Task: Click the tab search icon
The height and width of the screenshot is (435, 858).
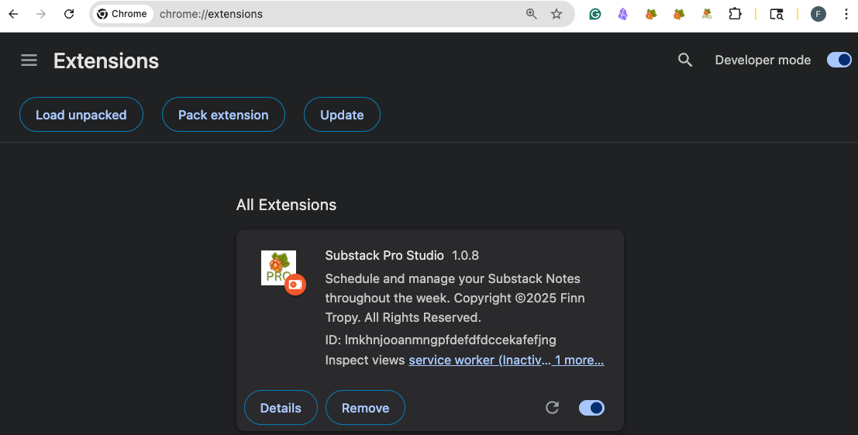Action: pos(777,14)
